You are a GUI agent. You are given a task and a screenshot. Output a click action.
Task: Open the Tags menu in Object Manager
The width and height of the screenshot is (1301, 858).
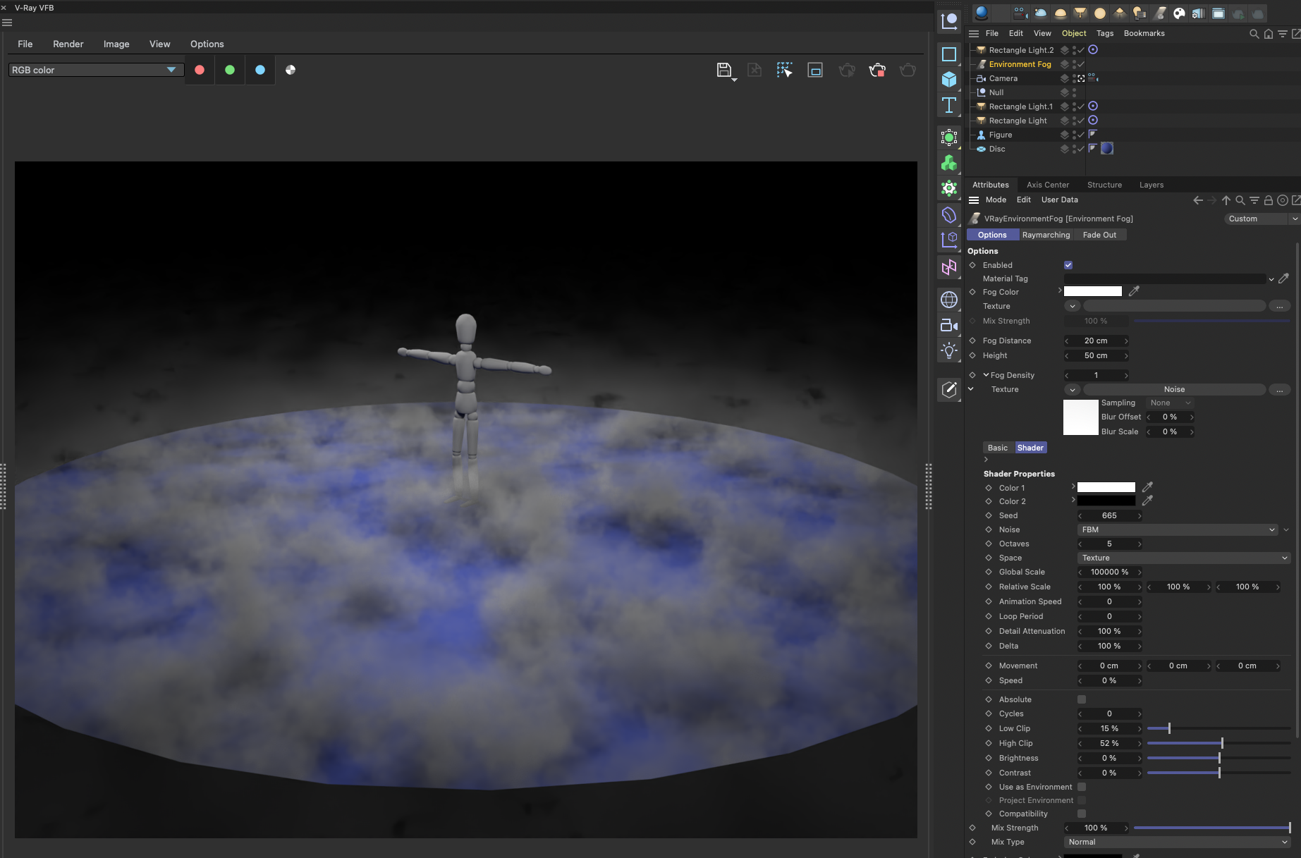[1105, 33]
